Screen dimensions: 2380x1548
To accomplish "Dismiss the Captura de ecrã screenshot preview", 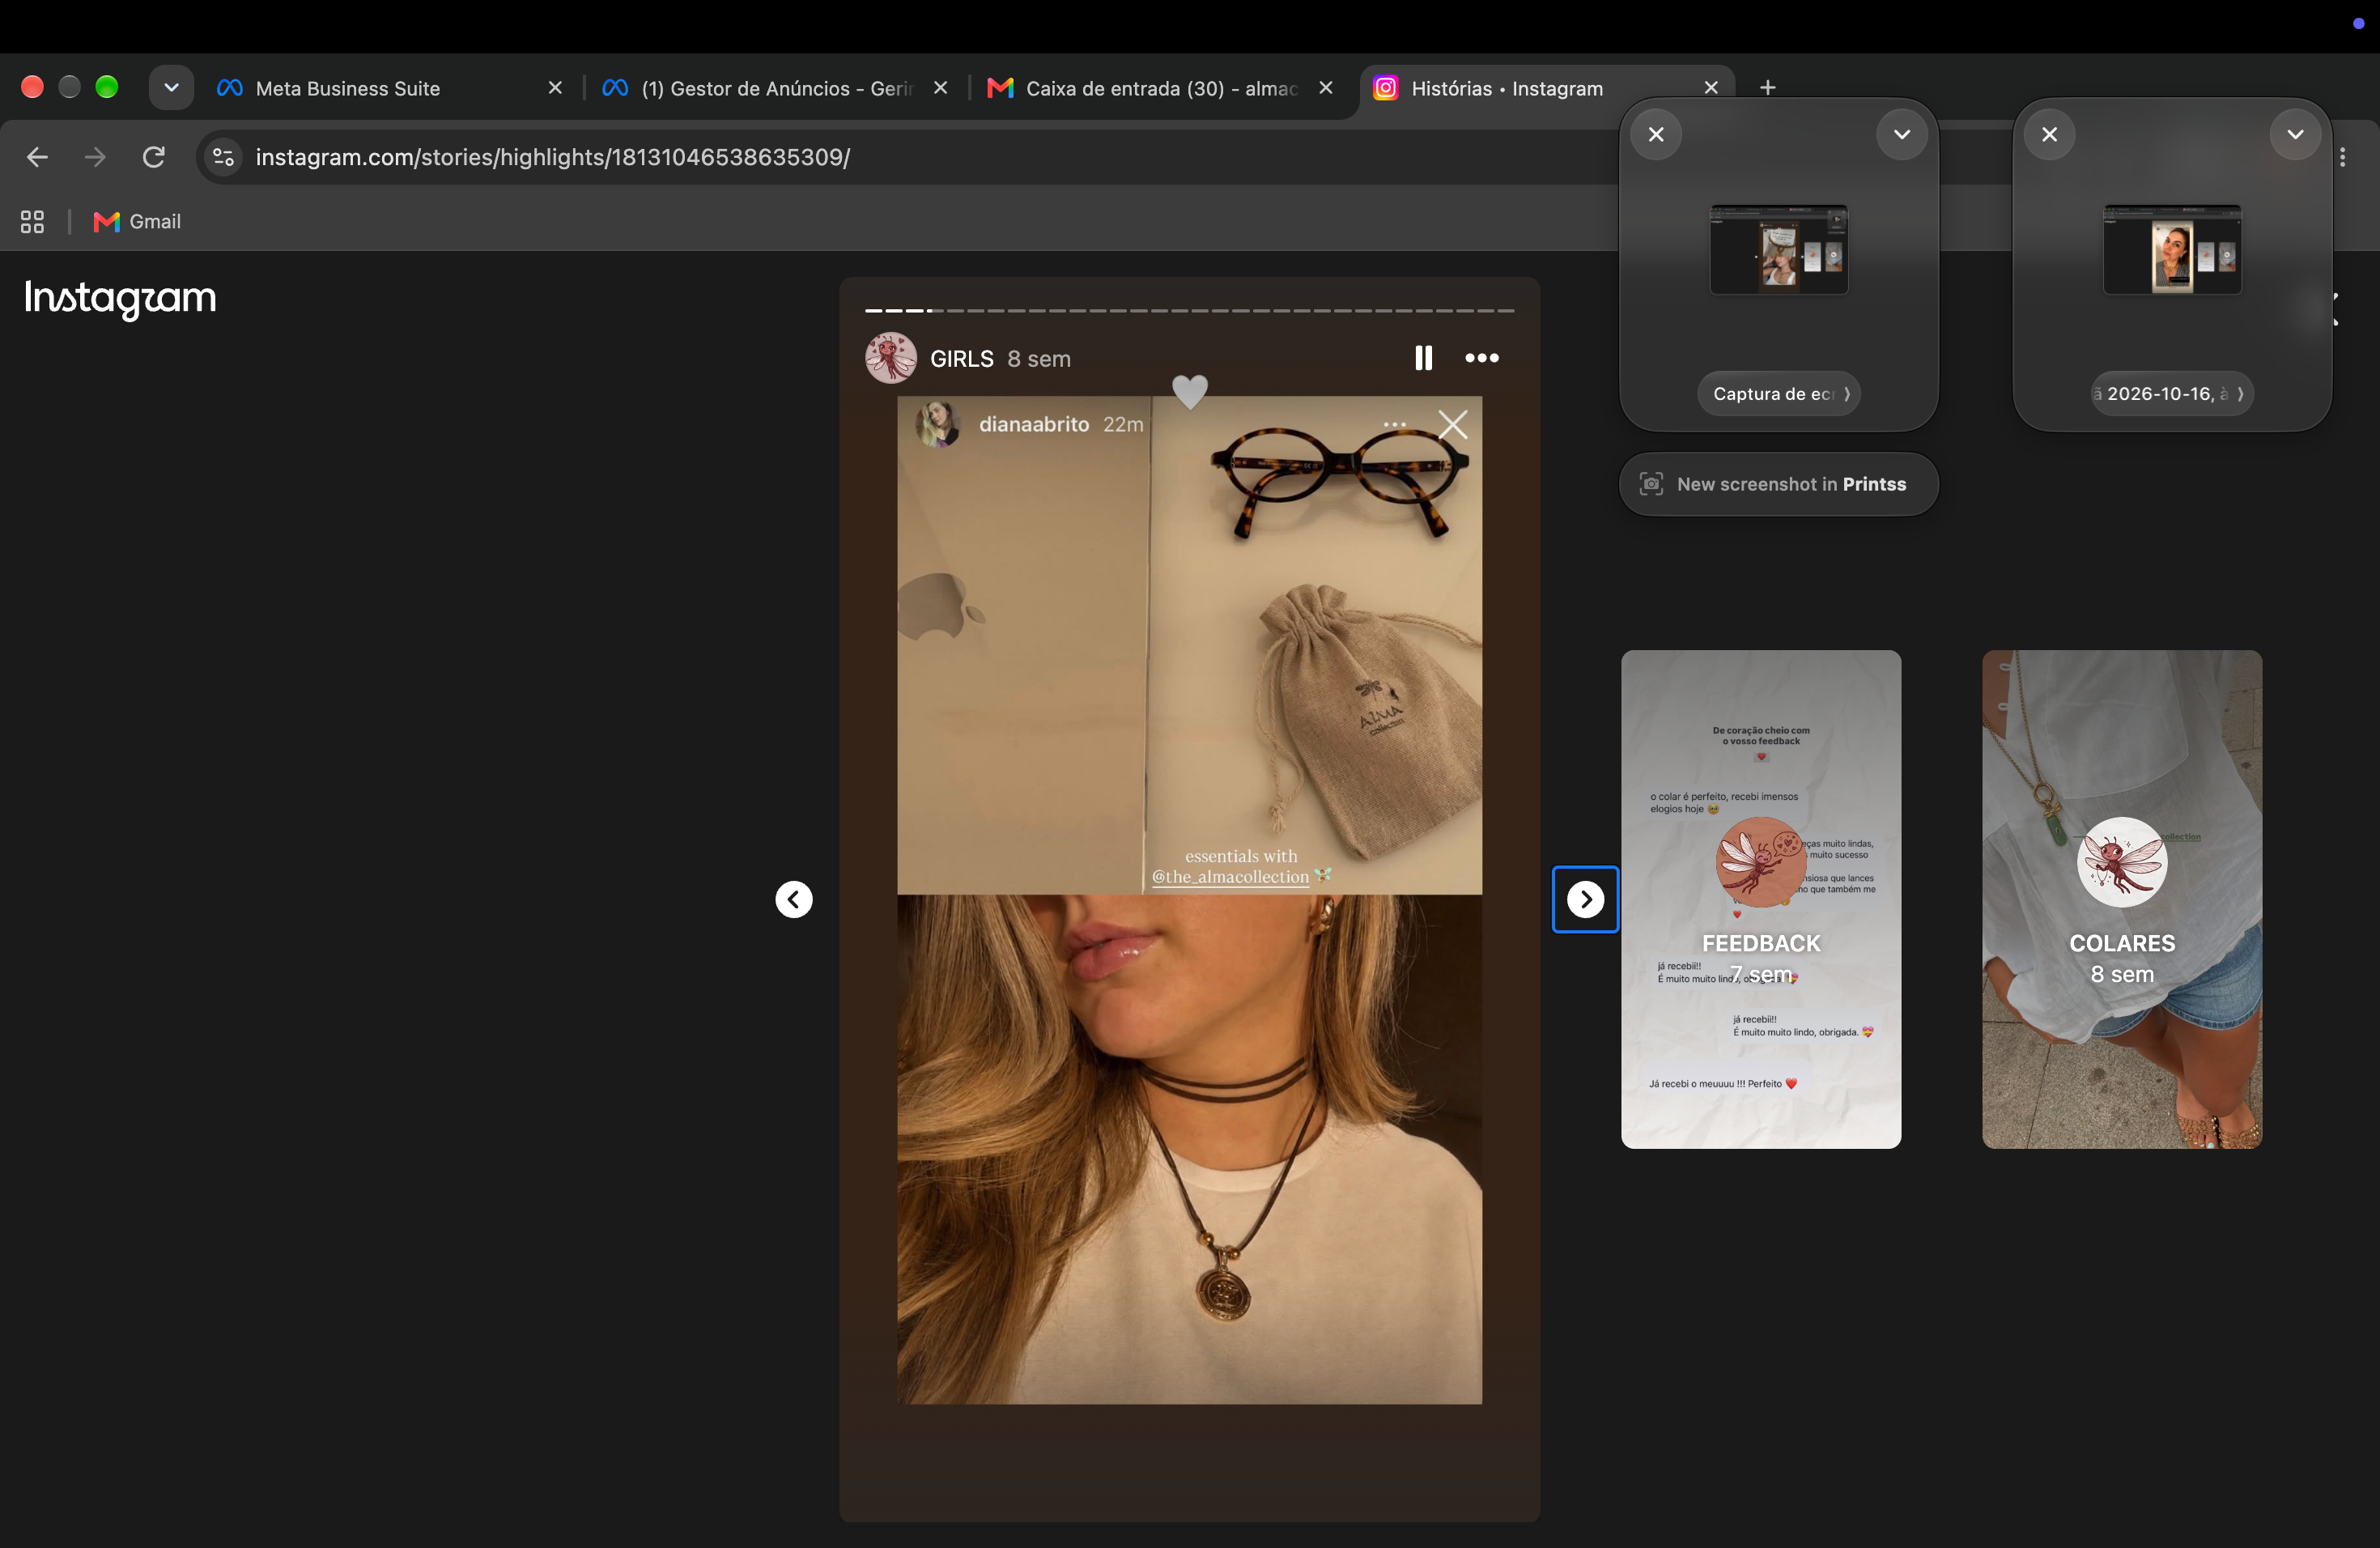I will pyautogui.click(x=1656, y=134).
